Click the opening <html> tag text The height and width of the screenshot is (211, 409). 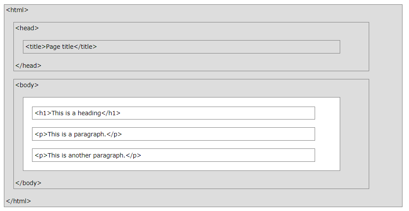coord(17,10)
